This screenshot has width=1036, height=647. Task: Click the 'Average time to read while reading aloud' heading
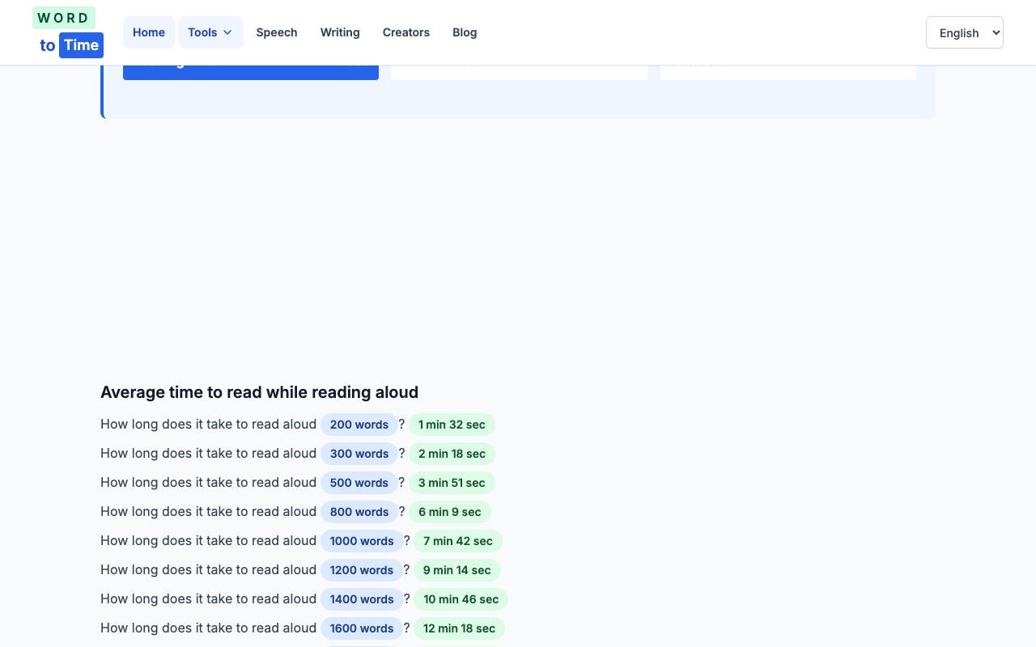(259, 392)
